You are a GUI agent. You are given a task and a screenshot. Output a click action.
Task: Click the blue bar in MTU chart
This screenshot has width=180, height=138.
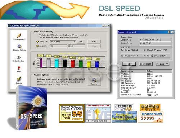[x=97, y=65]
